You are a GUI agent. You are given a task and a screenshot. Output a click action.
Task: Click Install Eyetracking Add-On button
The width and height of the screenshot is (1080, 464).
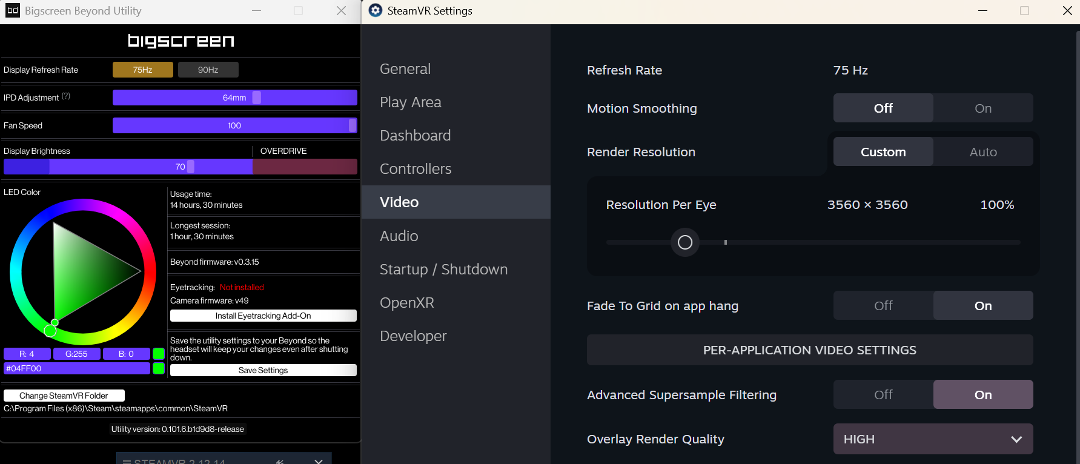pos(263,316)
